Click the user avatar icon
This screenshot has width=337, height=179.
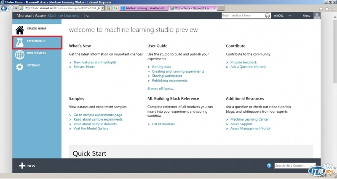pos(317,16)
